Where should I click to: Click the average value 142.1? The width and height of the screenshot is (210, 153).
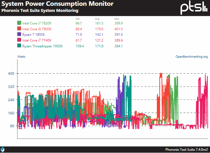click(99, 35)
